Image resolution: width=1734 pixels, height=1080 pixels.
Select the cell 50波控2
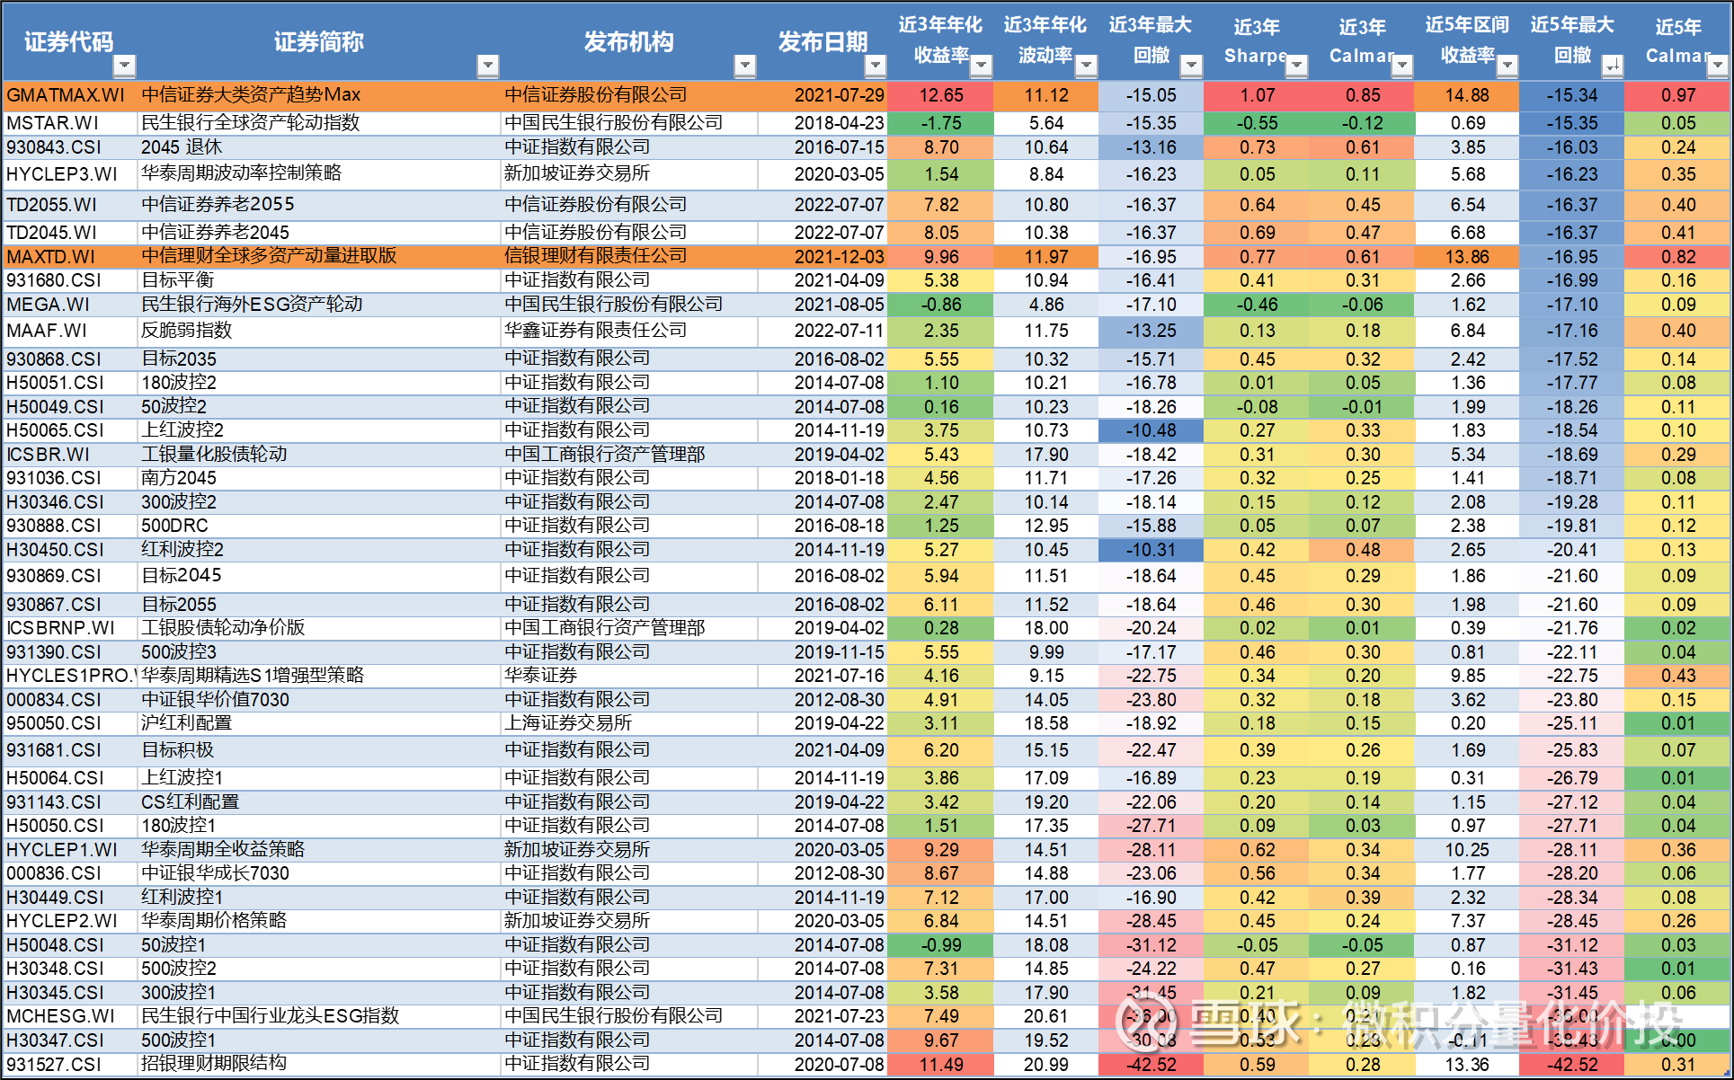[319, 407]
